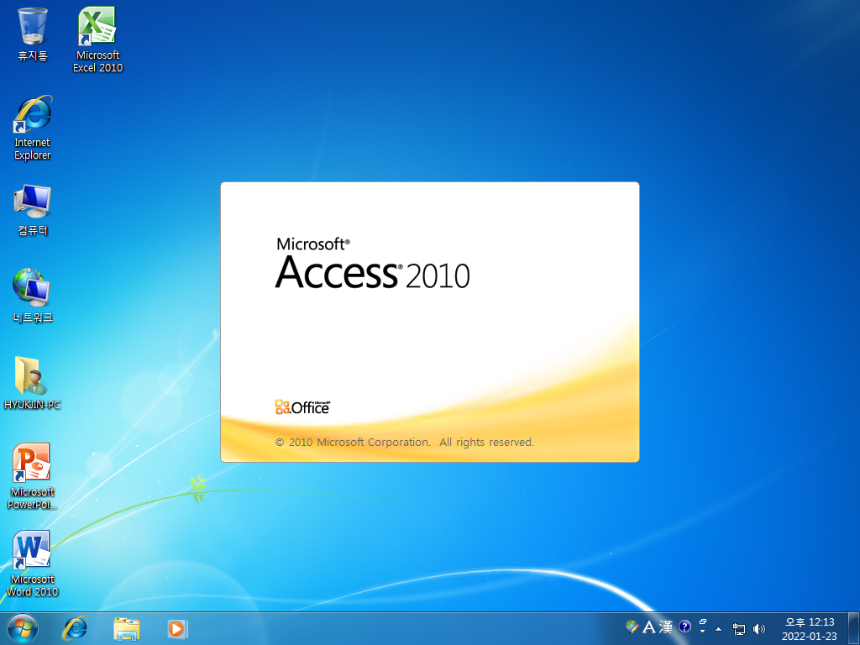Select the Microsoft PowerPoint desktop shortcut
860x645 pixels.
coord(33,475)
